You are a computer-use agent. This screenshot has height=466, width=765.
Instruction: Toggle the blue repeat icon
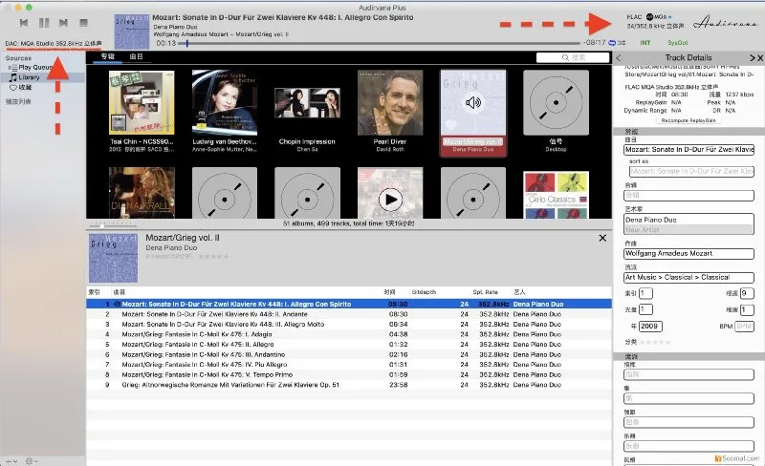(x=612, y=43)
